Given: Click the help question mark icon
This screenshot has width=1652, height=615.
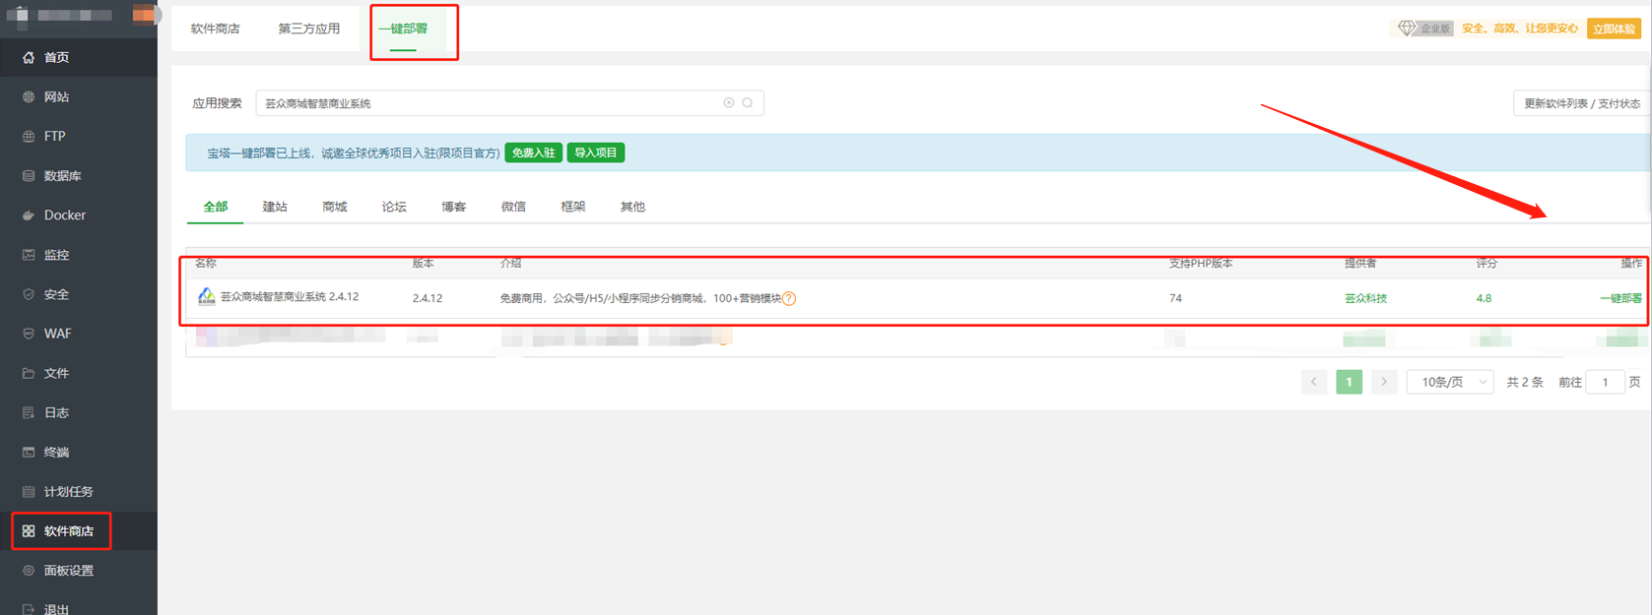Looking at the screenshot, I should point(789,299).
